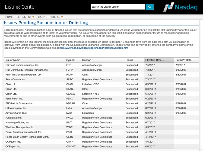The width and height of the screenshot is (203, 151).
Task: Click the 6/7/2017 effective date
Action: click(x=150, y=123)
